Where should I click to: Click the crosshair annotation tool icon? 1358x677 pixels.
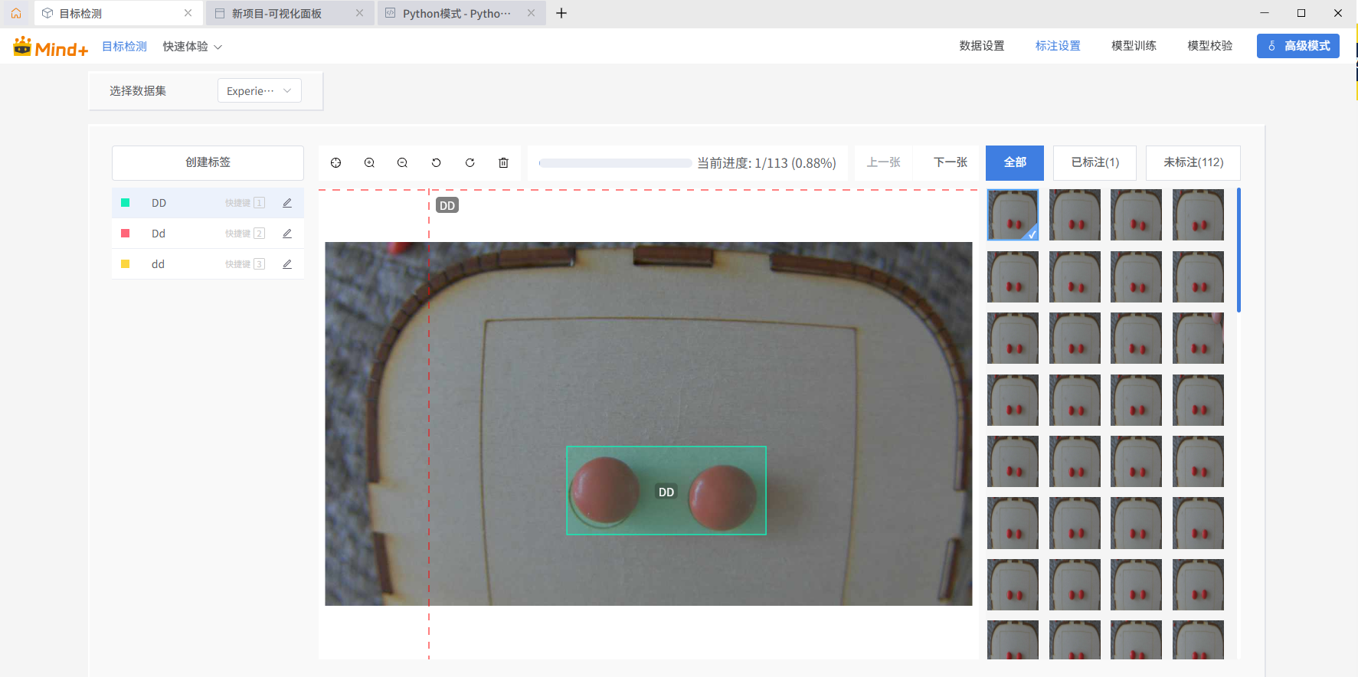click(x=335, y=162)
